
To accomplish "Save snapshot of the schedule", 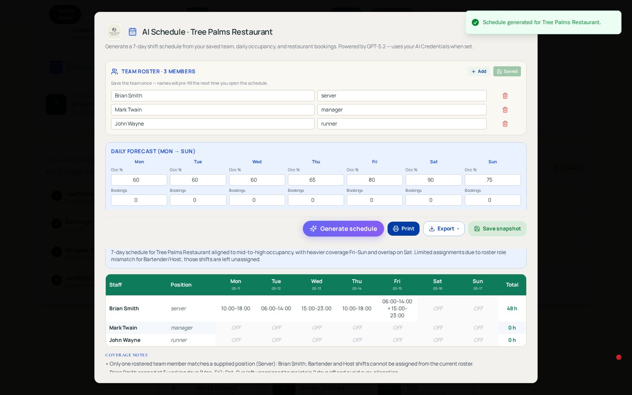I will tap(497, 229).
